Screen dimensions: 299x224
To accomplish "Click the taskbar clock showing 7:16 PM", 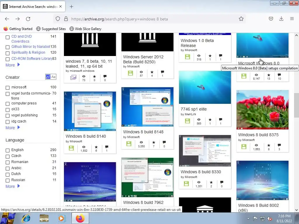I will [x=284, y=218].
